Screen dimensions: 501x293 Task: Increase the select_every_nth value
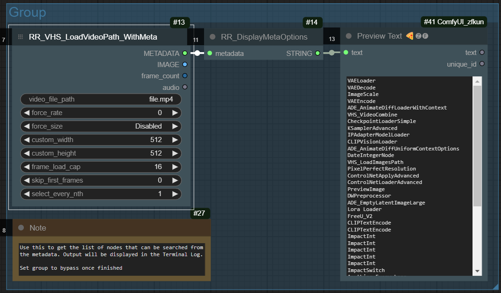(x=175, y=194)
